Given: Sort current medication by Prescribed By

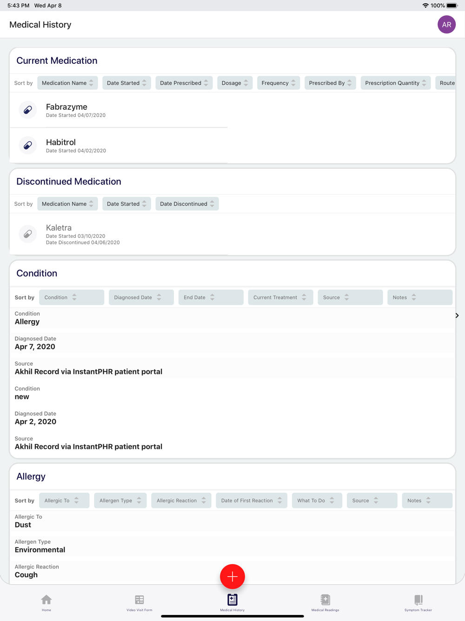Looking at the screenshot, I should [330, 83].
